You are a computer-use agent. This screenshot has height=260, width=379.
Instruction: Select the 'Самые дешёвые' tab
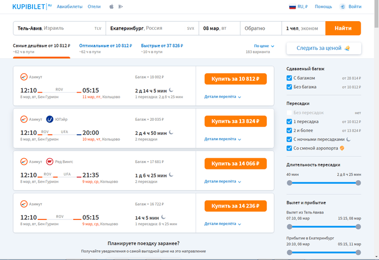click(42, 48)
